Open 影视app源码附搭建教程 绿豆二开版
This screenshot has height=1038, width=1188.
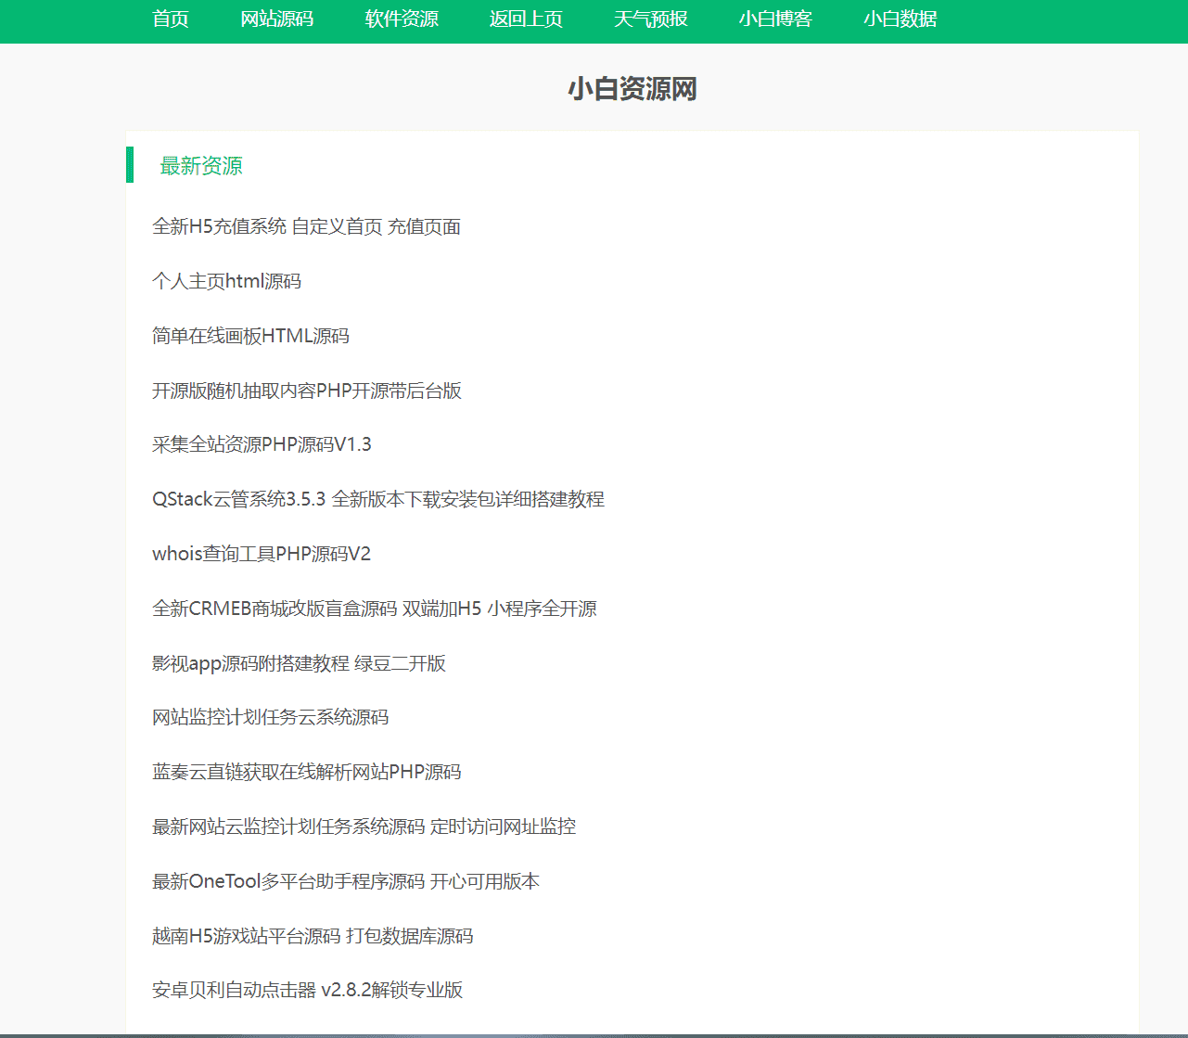(300, 663)
